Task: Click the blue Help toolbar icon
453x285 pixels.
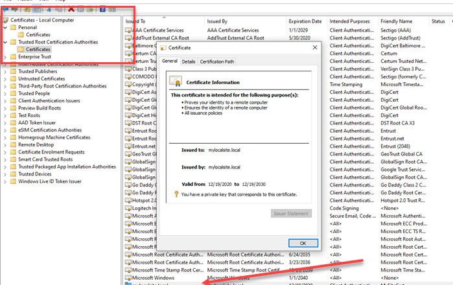Action: pos(102,9)
